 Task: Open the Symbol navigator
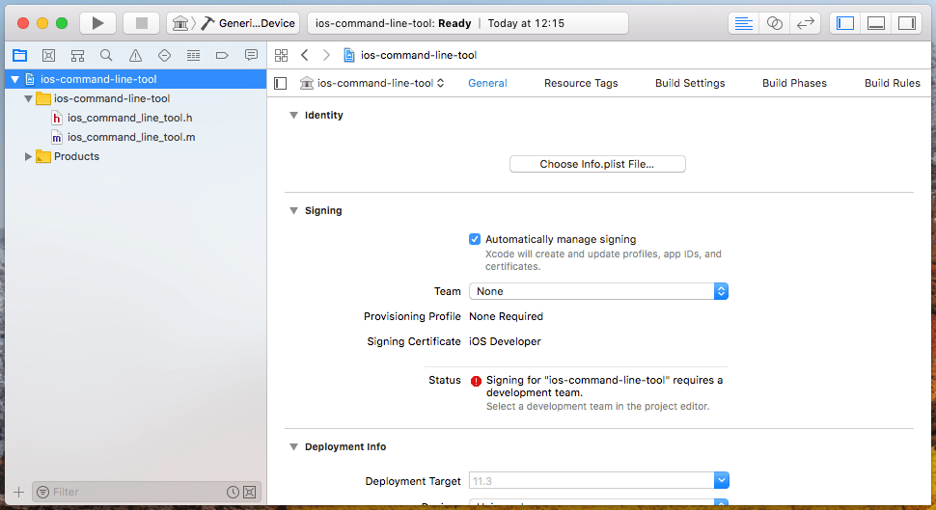(77, 56)
